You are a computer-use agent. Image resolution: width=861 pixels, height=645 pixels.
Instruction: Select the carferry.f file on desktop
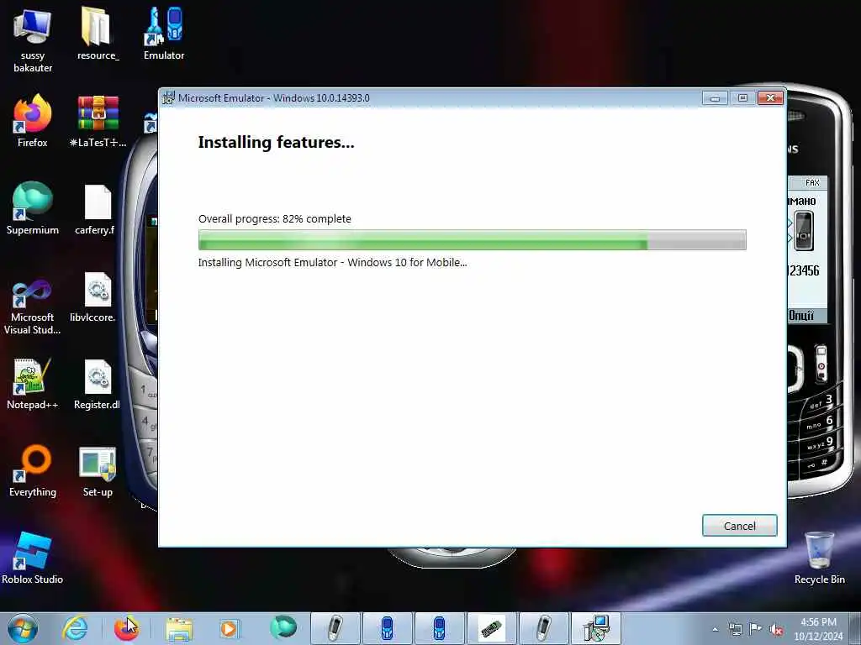[98, 208]
